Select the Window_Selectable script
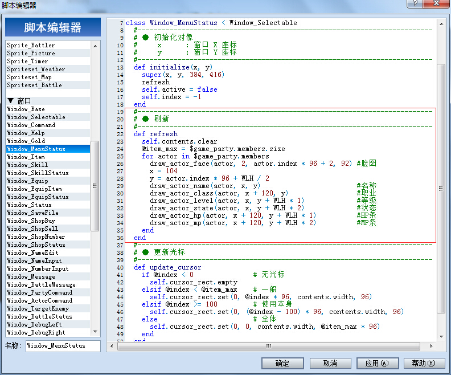The width and height of the screenshot is (451, 375). point(48,117)
